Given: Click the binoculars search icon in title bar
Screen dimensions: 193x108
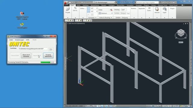Looking at the screenshot, I should [160, 2].
